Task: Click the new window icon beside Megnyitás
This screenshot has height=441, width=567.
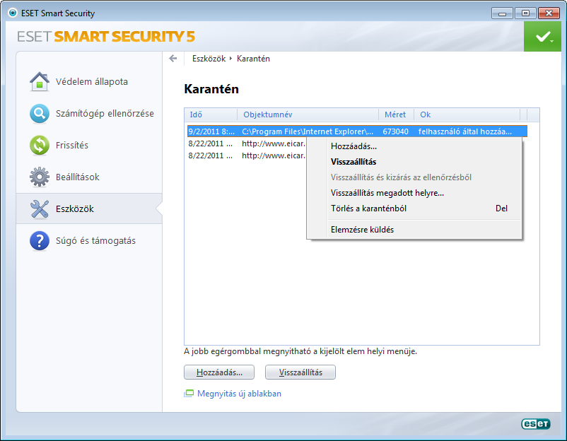Action: pyautogui.click(x=188, y=394)
